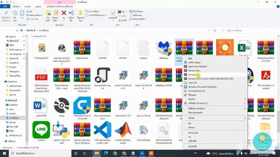Open the Home ribbon tab
The height and width of the screenshot is (157, 280).
tap(16, 7)
